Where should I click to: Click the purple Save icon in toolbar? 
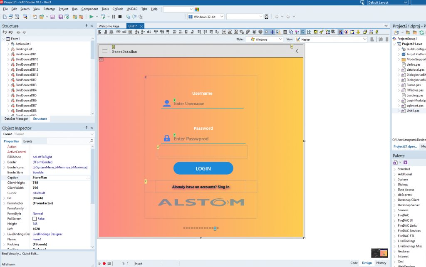coord(52,17)
